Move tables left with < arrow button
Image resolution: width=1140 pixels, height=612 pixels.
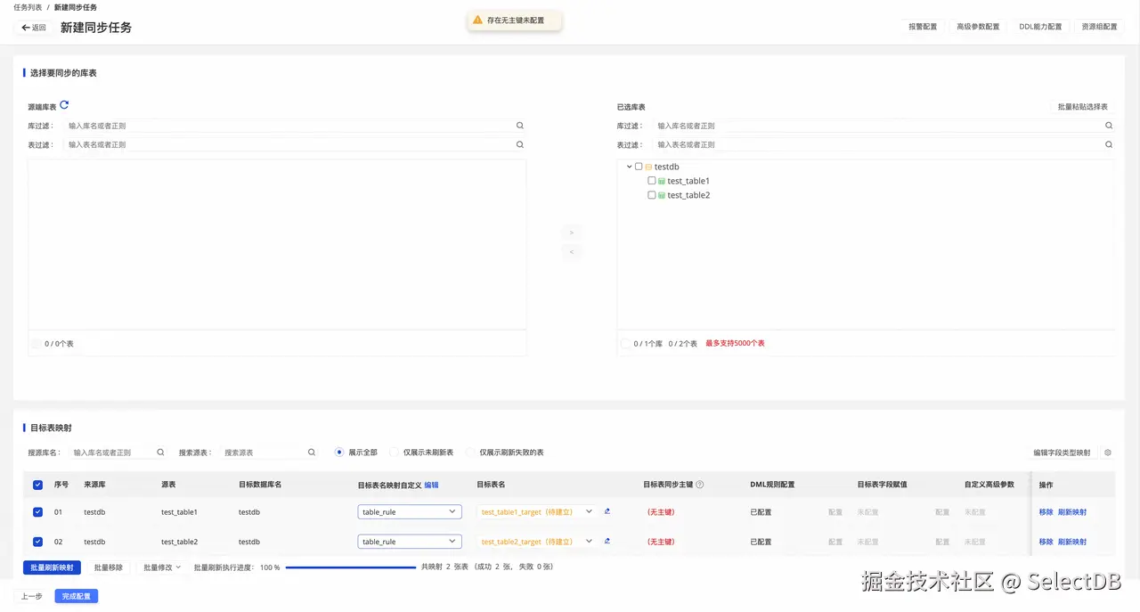pos(572,252)
